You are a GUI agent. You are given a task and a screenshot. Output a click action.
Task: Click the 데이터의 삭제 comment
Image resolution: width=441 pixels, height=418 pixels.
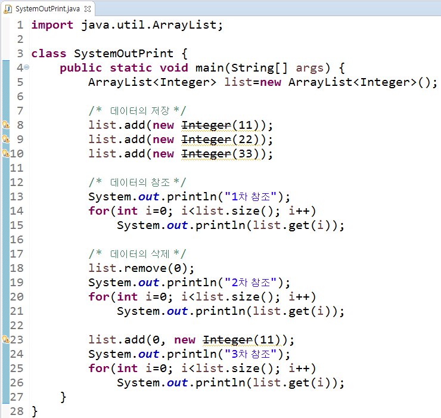137,253
